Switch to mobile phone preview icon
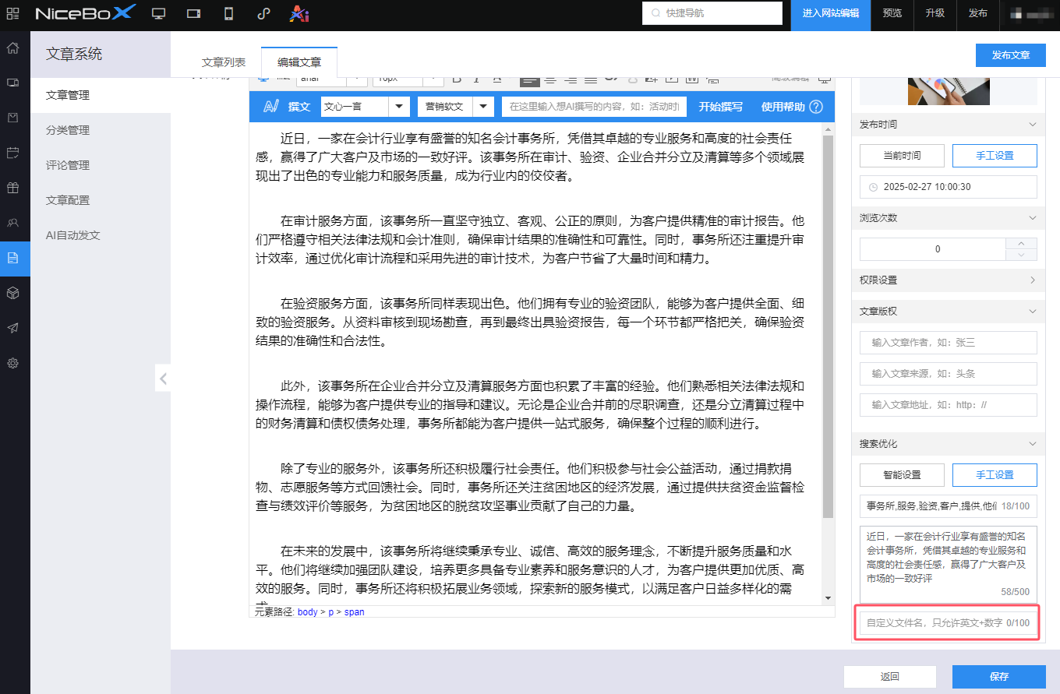 229,14
